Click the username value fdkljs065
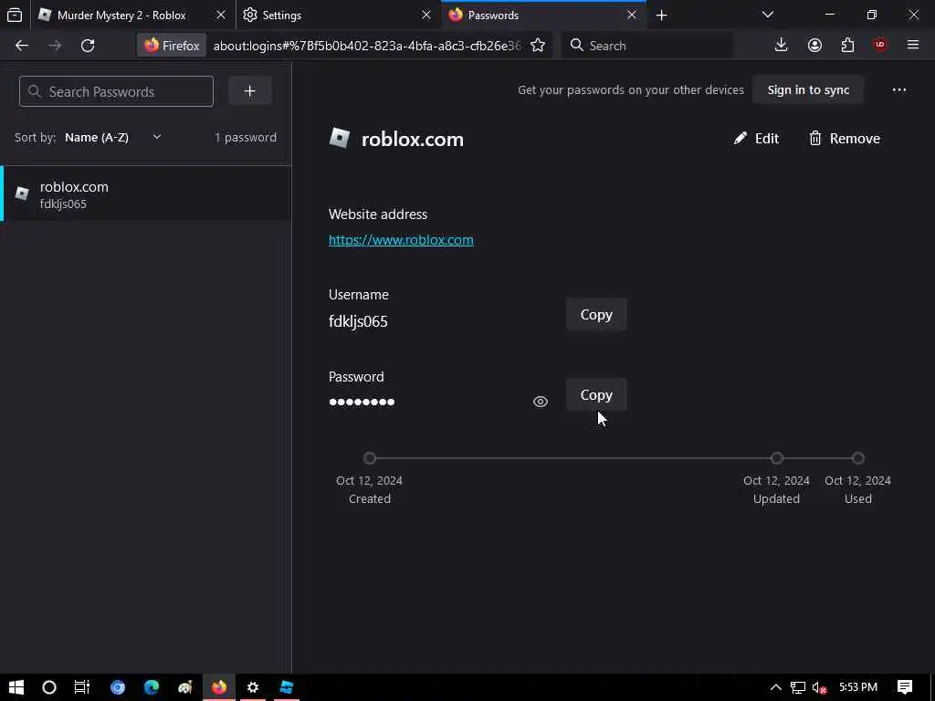Image resolution: width=935 pixels, height=701 pixels. coord(358,321)
